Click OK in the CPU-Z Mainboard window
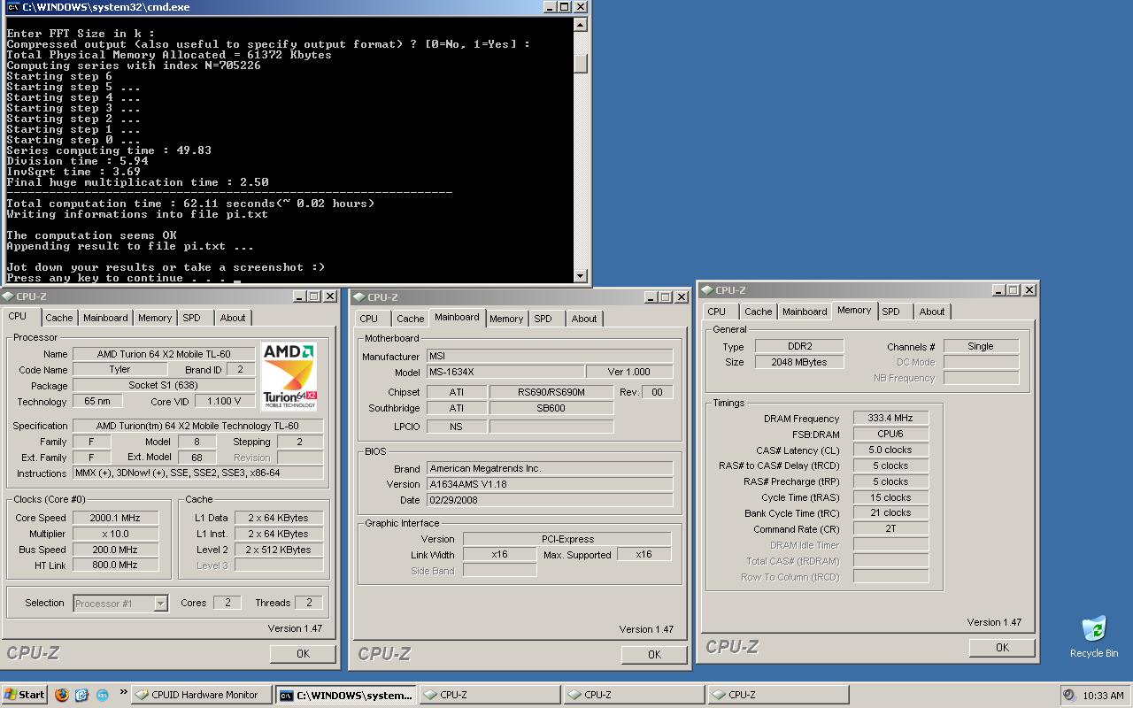The width and height of the screenshot is (1133, 708). pyautogui.click(x=654, y=655)
